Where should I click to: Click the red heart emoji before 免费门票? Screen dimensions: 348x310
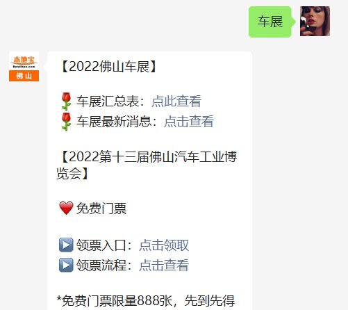pos(66,208)
